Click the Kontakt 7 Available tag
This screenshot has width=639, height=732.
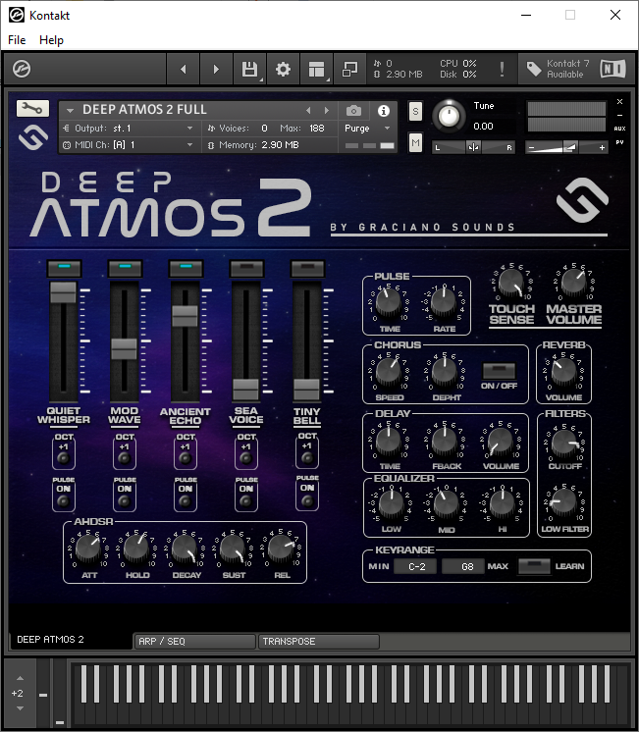coord(559,69)
